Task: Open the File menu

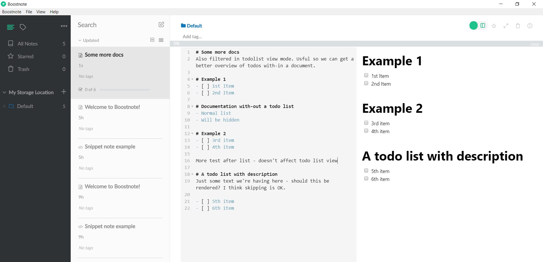Action: (29, 12)
